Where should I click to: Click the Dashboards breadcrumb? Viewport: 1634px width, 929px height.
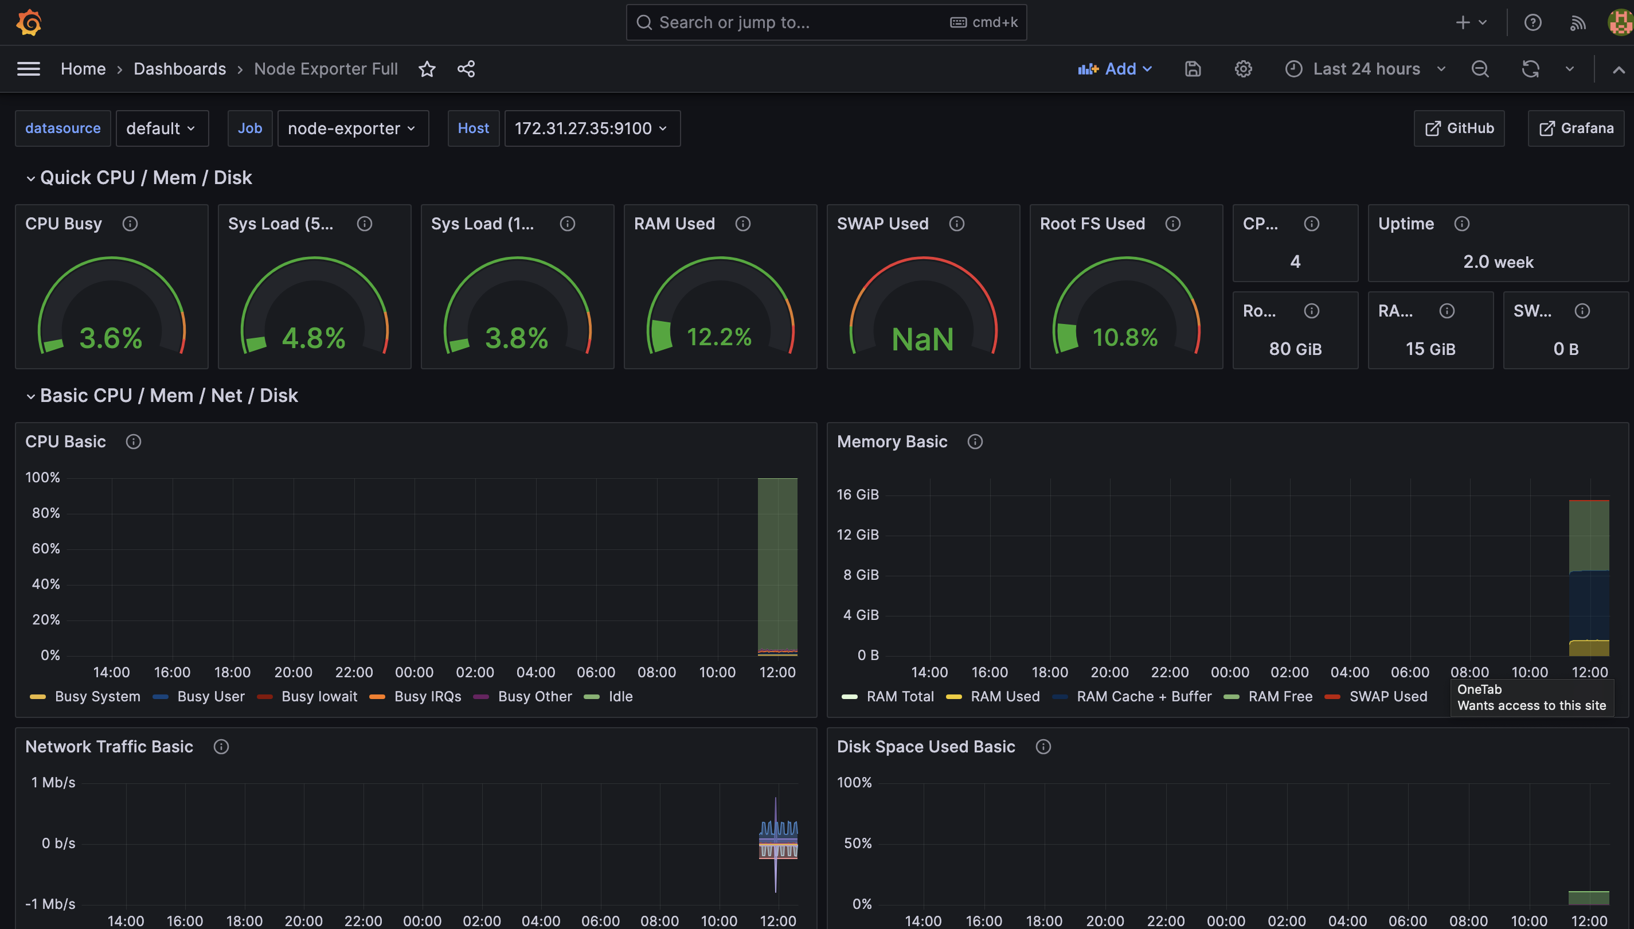179,69
